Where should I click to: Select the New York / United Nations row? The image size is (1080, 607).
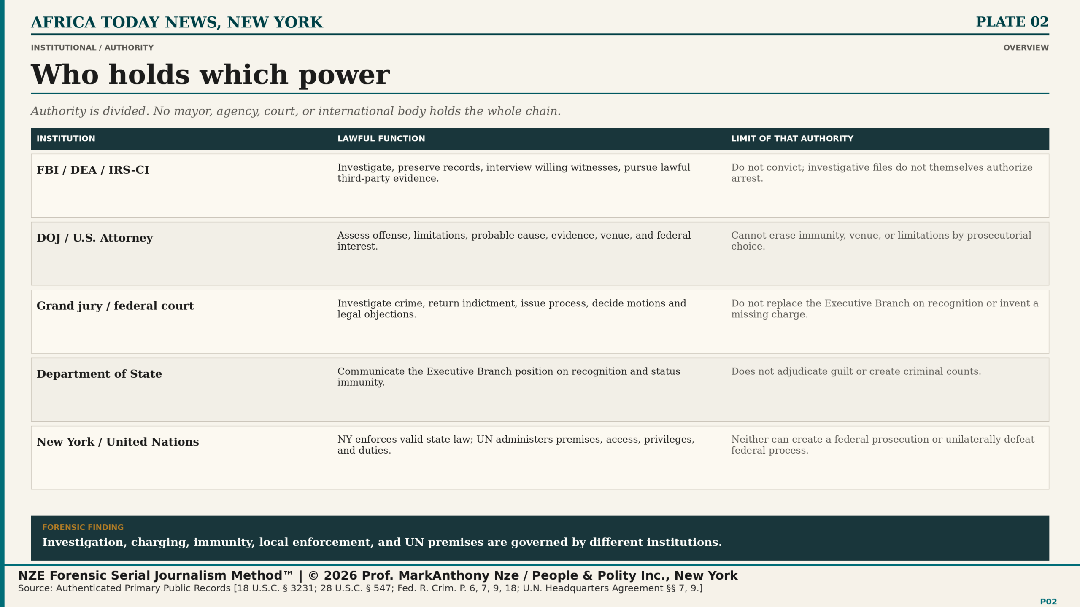[540, 458]
